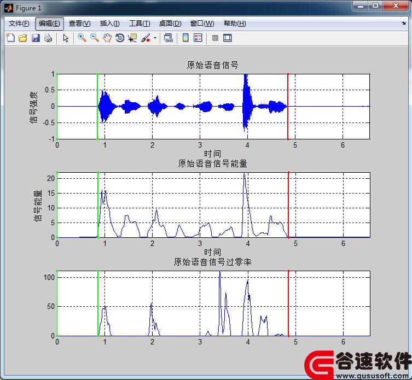Click the Link Plot icon
Viewport: 412px width, 380px height.
click(168, 38)
